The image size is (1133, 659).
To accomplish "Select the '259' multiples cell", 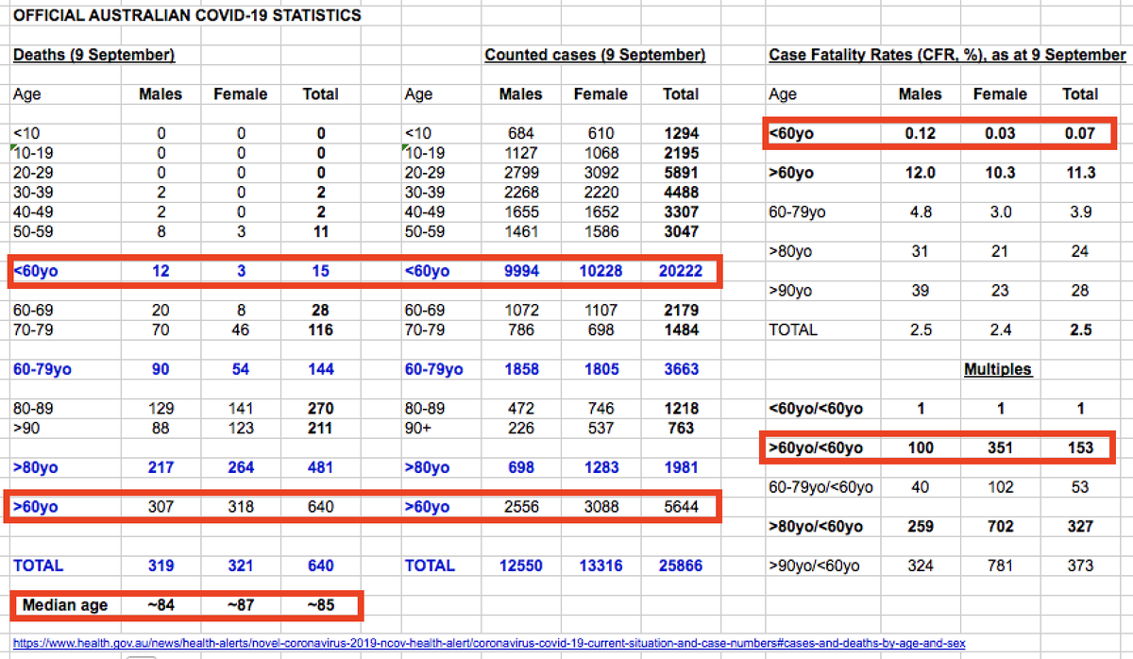I will (921, 526).
